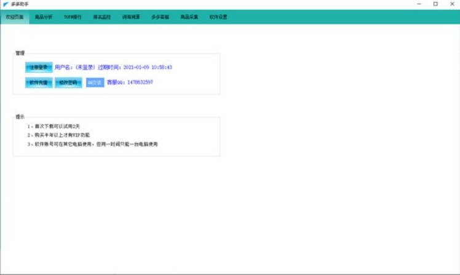
Task: Open the tab between 排名监控 and 多多客服
Action: (131, 17)
